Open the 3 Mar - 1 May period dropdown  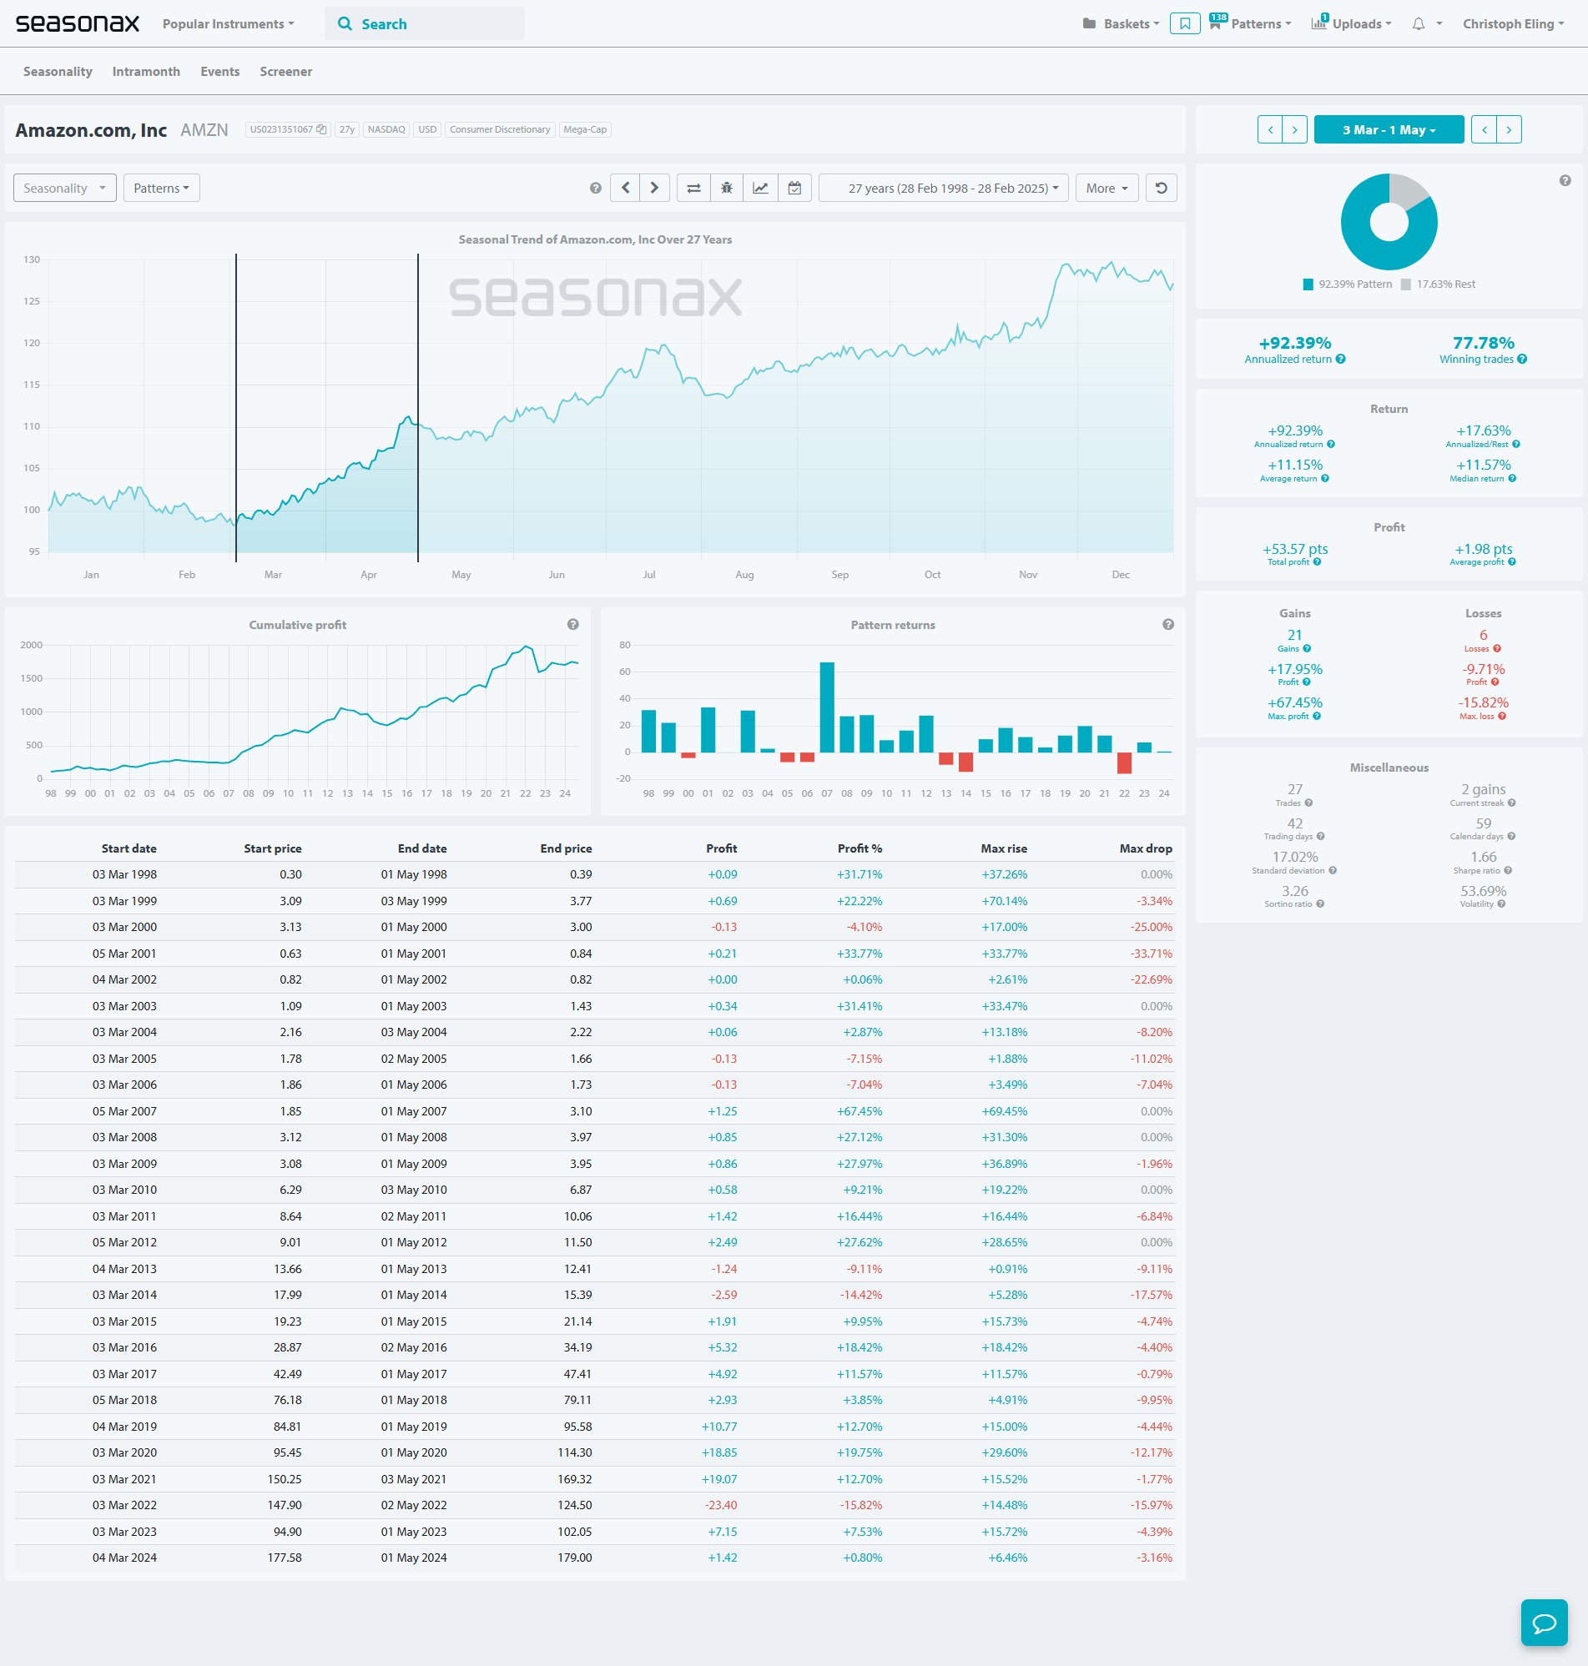pyautogui.click(x=1389, y=129)
